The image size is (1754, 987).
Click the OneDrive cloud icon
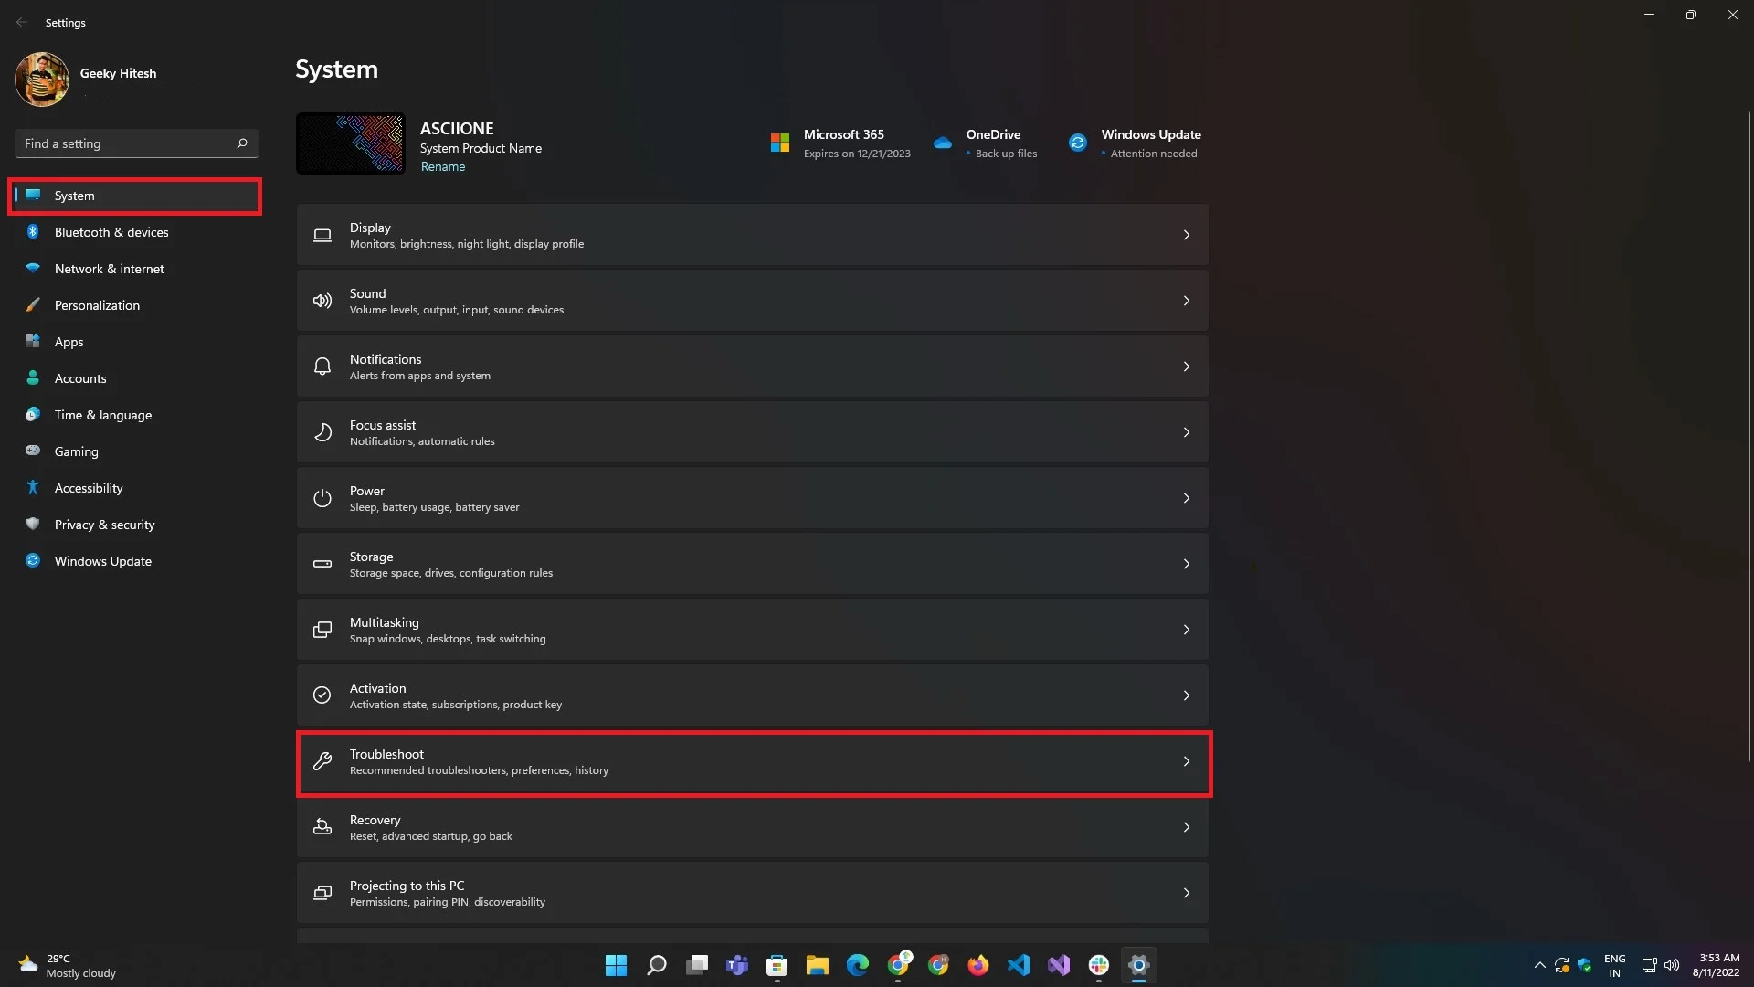[x=943, y=143]
